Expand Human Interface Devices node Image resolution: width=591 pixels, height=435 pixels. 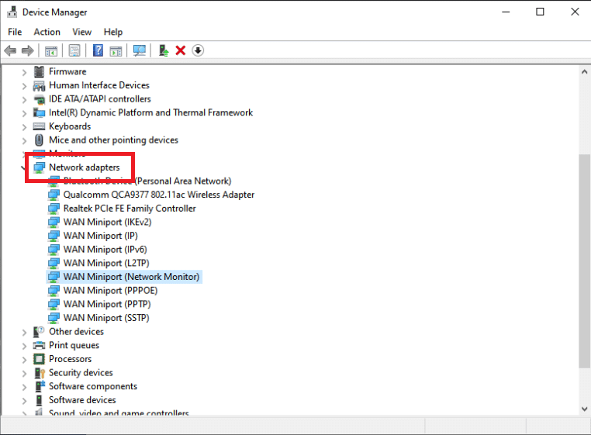click(x=24, y=86)
